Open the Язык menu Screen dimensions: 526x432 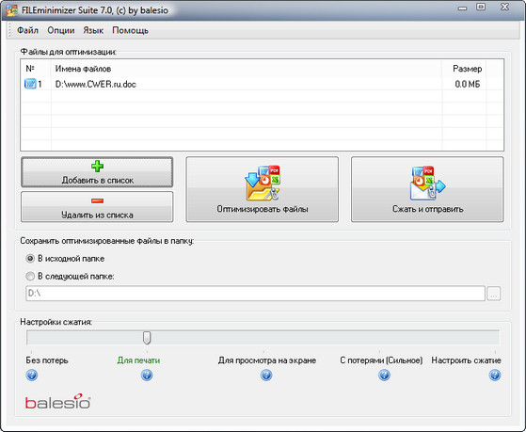point(93,30)
